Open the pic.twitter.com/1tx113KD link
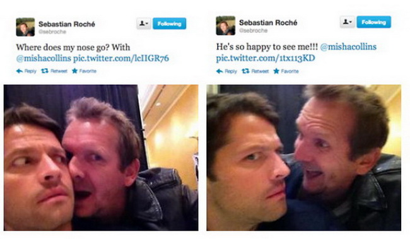410x239 pixels. click(266, 58)
